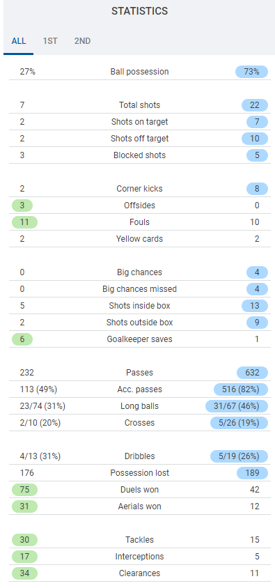Select the green 75 duels won badge

(x=25, y=490)
